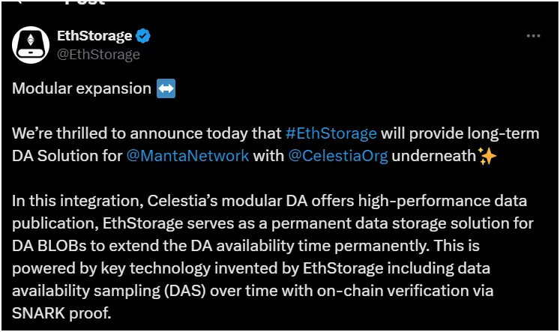Open the @MantaNetwork mention
560x332 pixels.
pos(188,156)
